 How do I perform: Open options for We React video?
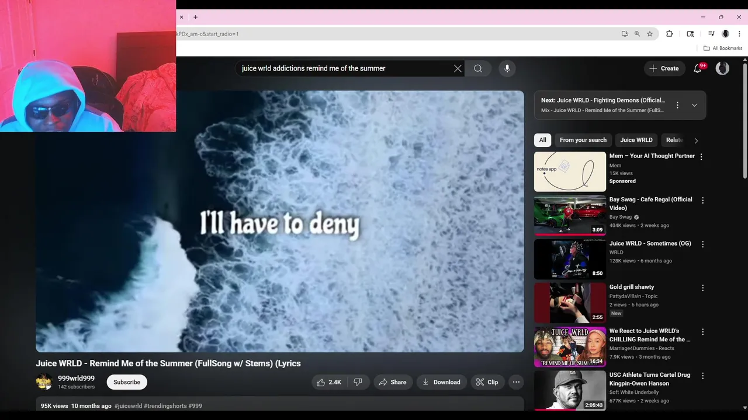pos(702,331)
